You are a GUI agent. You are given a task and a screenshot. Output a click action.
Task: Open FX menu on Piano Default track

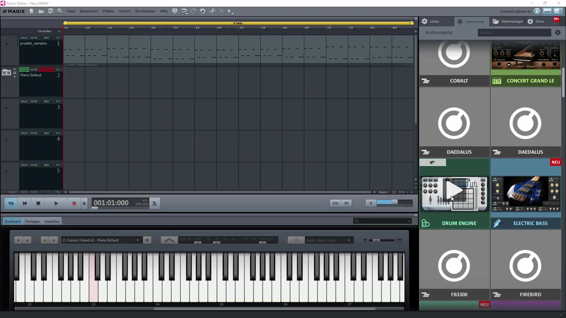coord(59,70)
